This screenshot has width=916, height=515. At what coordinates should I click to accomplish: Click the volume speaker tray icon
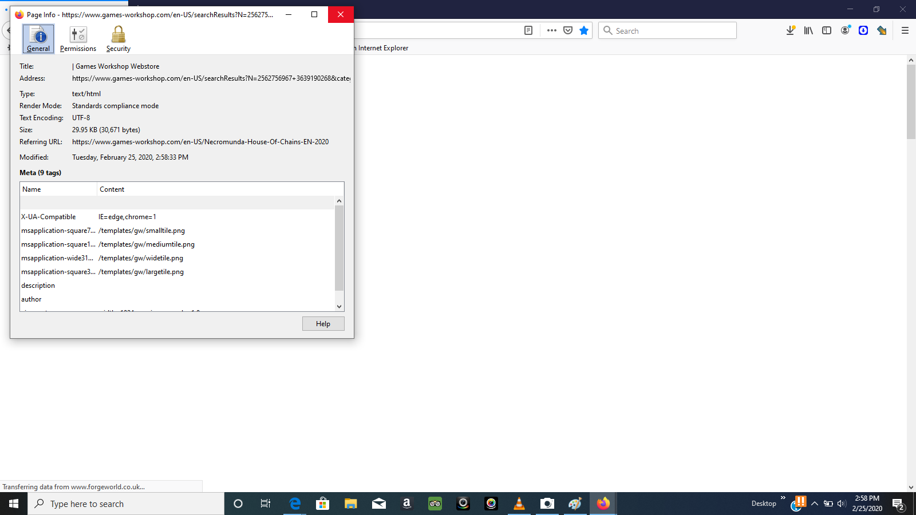coord(842,504)
